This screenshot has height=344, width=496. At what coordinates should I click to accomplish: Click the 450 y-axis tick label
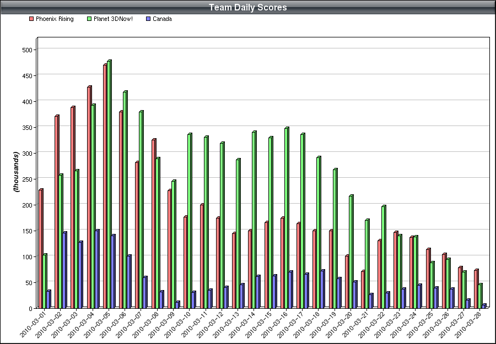pos(27,76)
